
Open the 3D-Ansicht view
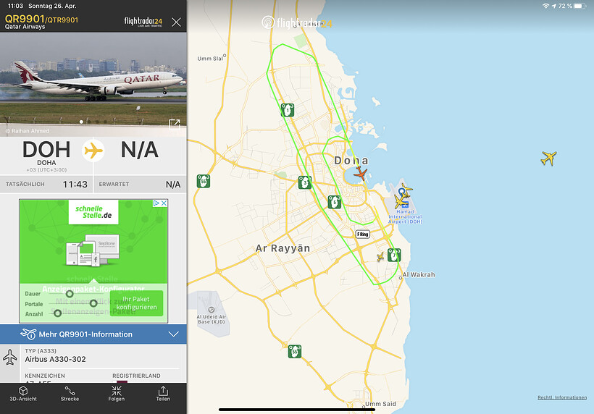pos(23,394)
